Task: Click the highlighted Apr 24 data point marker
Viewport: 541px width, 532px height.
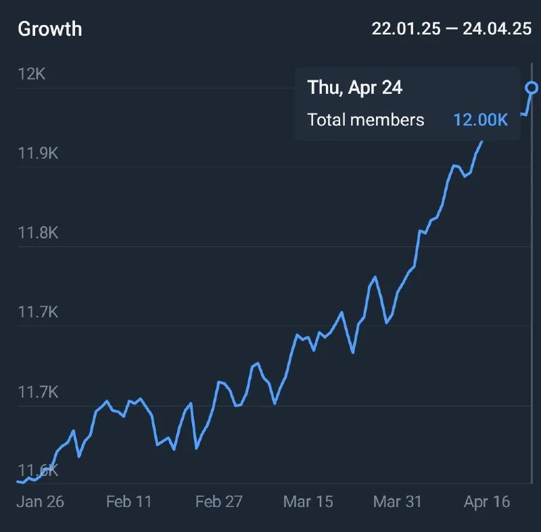Action: [x=532, y=88]
